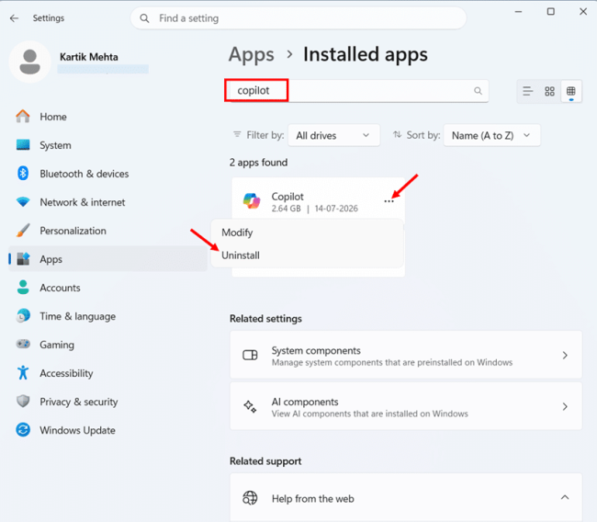
Task: Click the Accounts person icon
Action: pos(23,288)
